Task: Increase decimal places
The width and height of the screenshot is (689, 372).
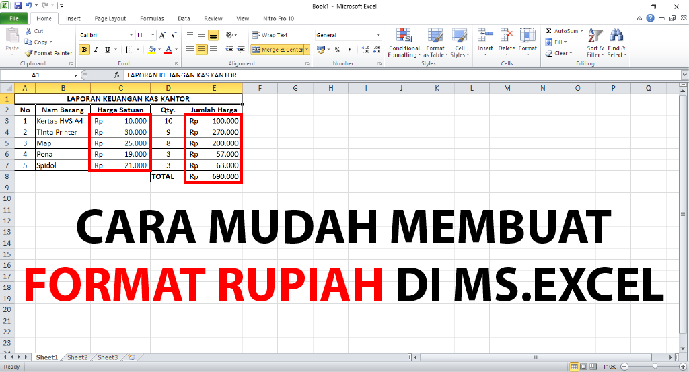Action: (365, 50)
